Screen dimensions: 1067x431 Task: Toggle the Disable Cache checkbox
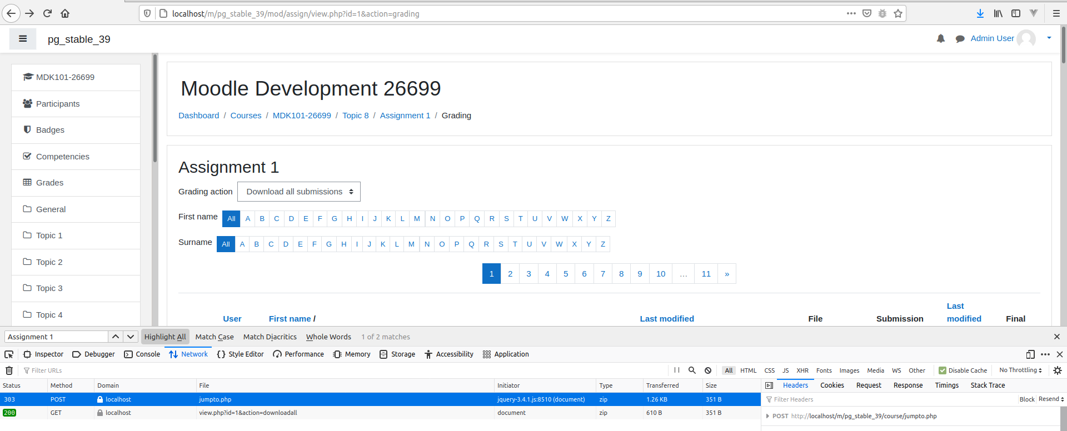943,370
